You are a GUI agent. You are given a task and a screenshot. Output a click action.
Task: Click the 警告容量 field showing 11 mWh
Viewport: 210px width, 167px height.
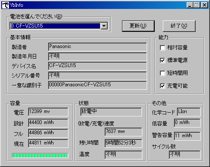187,136
